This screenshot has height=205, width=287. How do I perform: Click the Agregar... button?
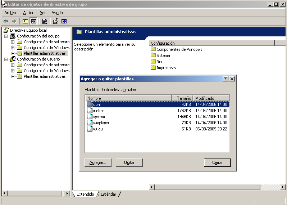tap(98, 162)
